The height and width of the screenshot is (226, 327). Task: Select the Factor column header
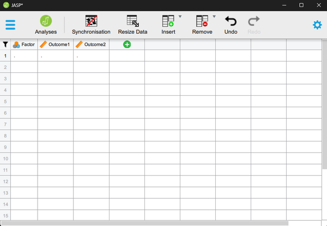click(24, 44)
